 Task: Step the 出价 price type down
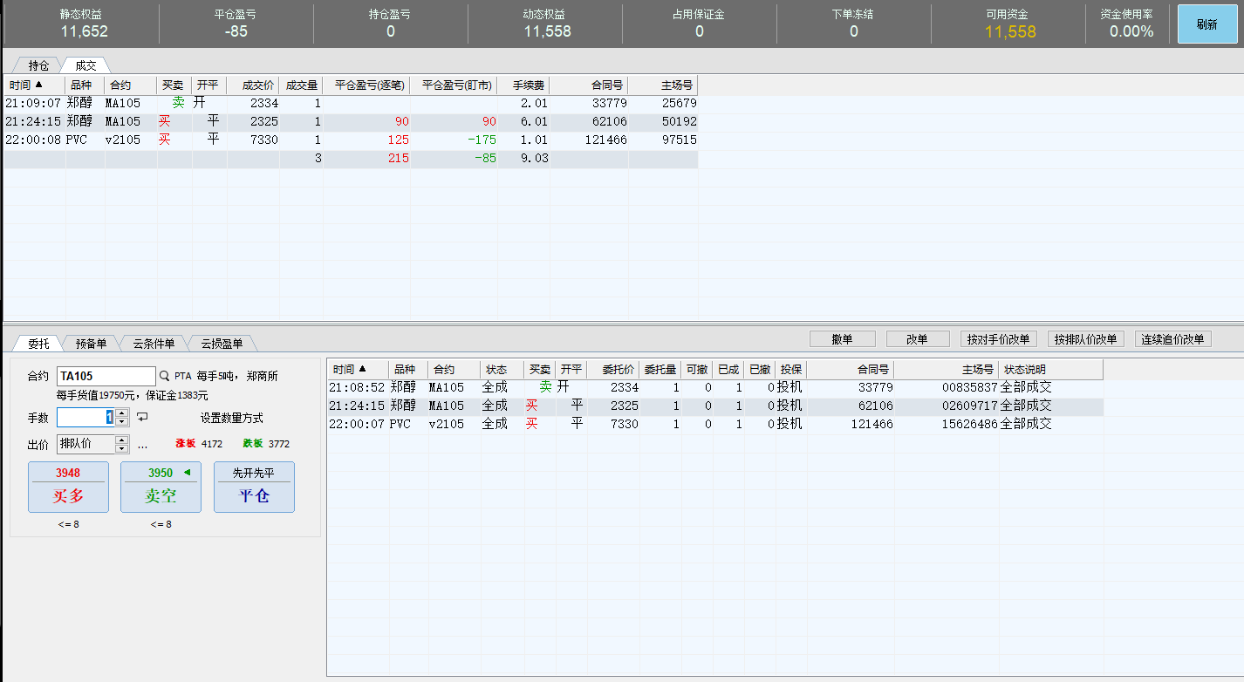point(122,449)
